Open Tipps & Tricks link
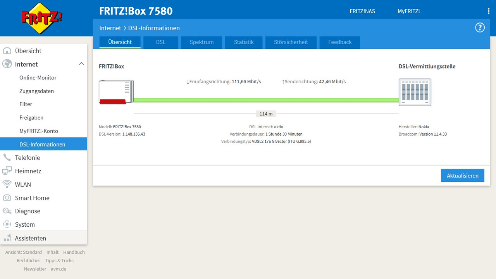 tap(59, 261)
